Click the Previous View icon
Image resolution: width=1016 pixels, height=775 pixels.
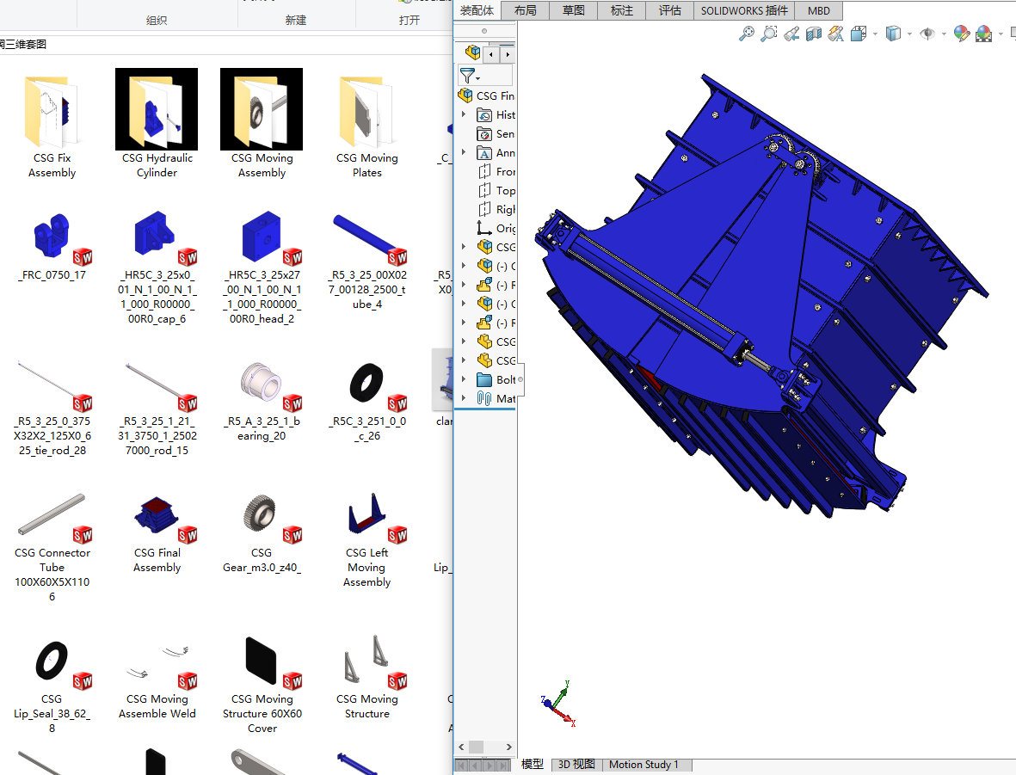point(791,34)
